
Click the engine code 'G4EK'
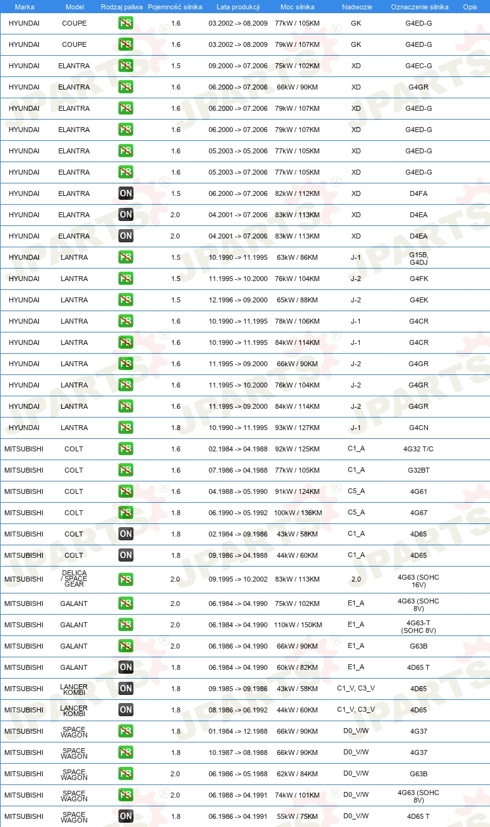point(419,300)
